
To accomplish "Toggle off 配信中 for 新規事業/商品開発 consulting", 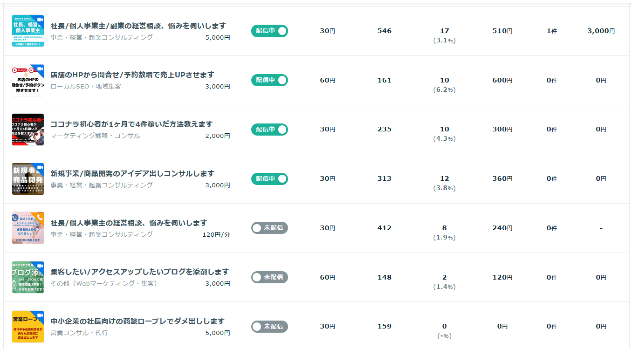I will click(x=269, y=178).
